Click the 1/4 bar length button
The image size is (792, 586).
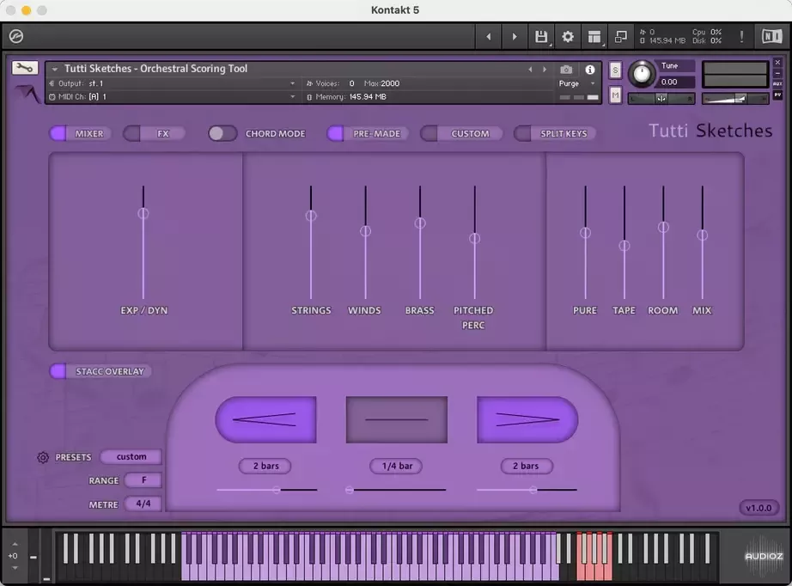(x=397, y=466)
